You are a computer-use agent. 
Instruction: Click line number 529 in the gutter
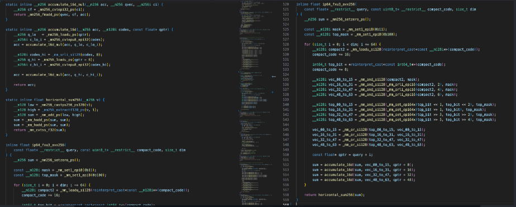coord(286,50)
